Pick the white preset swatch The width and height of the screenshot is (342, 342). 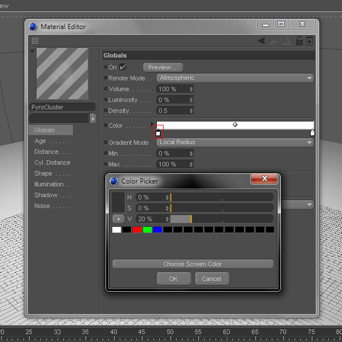tap(116, 230)
